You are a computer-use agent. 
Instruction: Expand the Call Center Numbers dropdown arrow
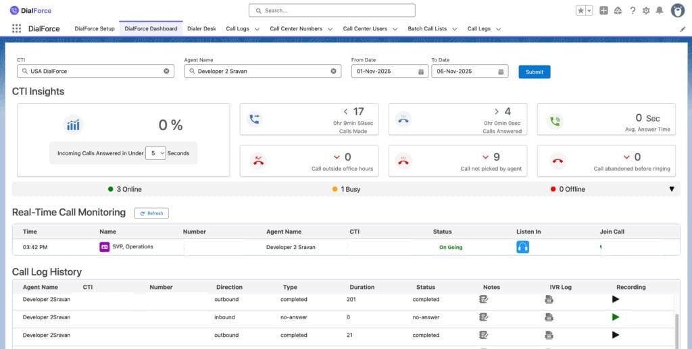click(330, 29)
